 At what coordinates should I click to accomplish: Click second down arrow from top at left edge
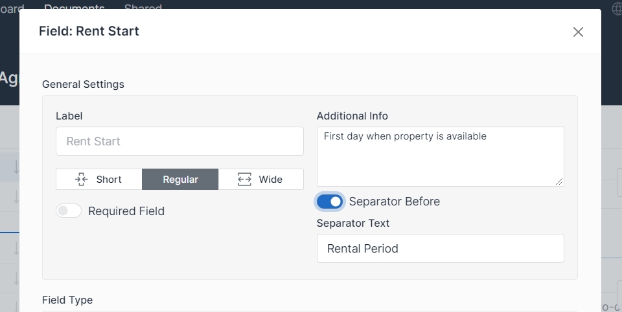point(16,196)
